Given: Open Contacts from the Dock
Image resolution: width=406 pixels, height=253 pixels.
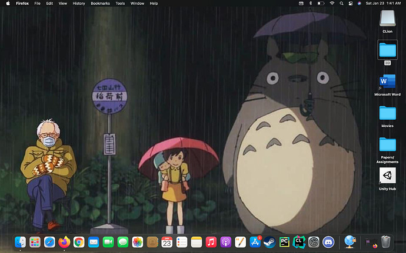Looking at the screenshot, I should point(152,242).
